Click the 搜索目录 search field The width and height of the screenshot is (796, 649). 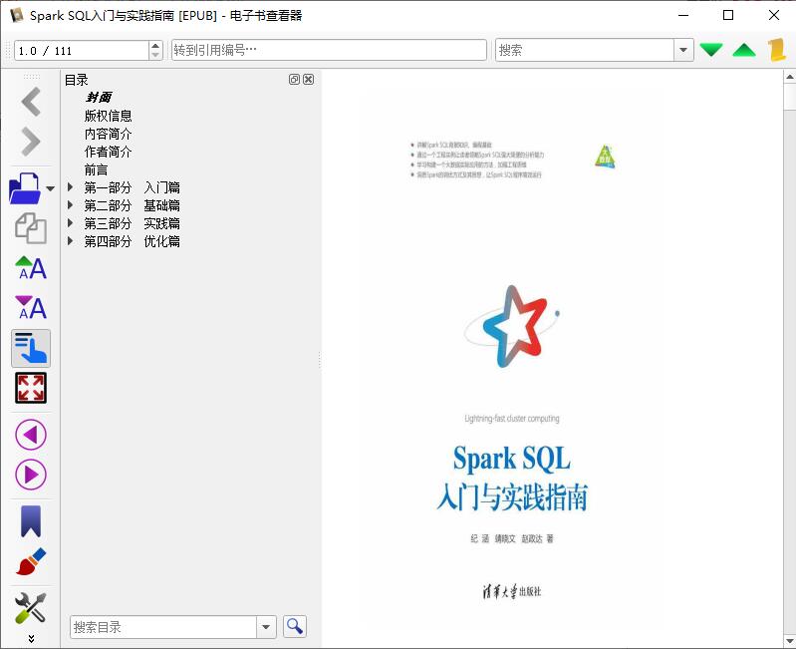[163, 627]
